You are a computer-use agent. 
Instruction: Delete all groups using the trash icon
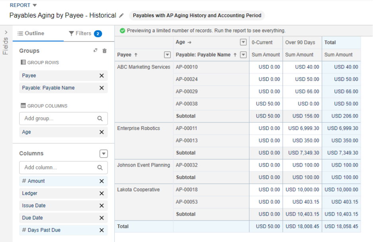[104, 51]
